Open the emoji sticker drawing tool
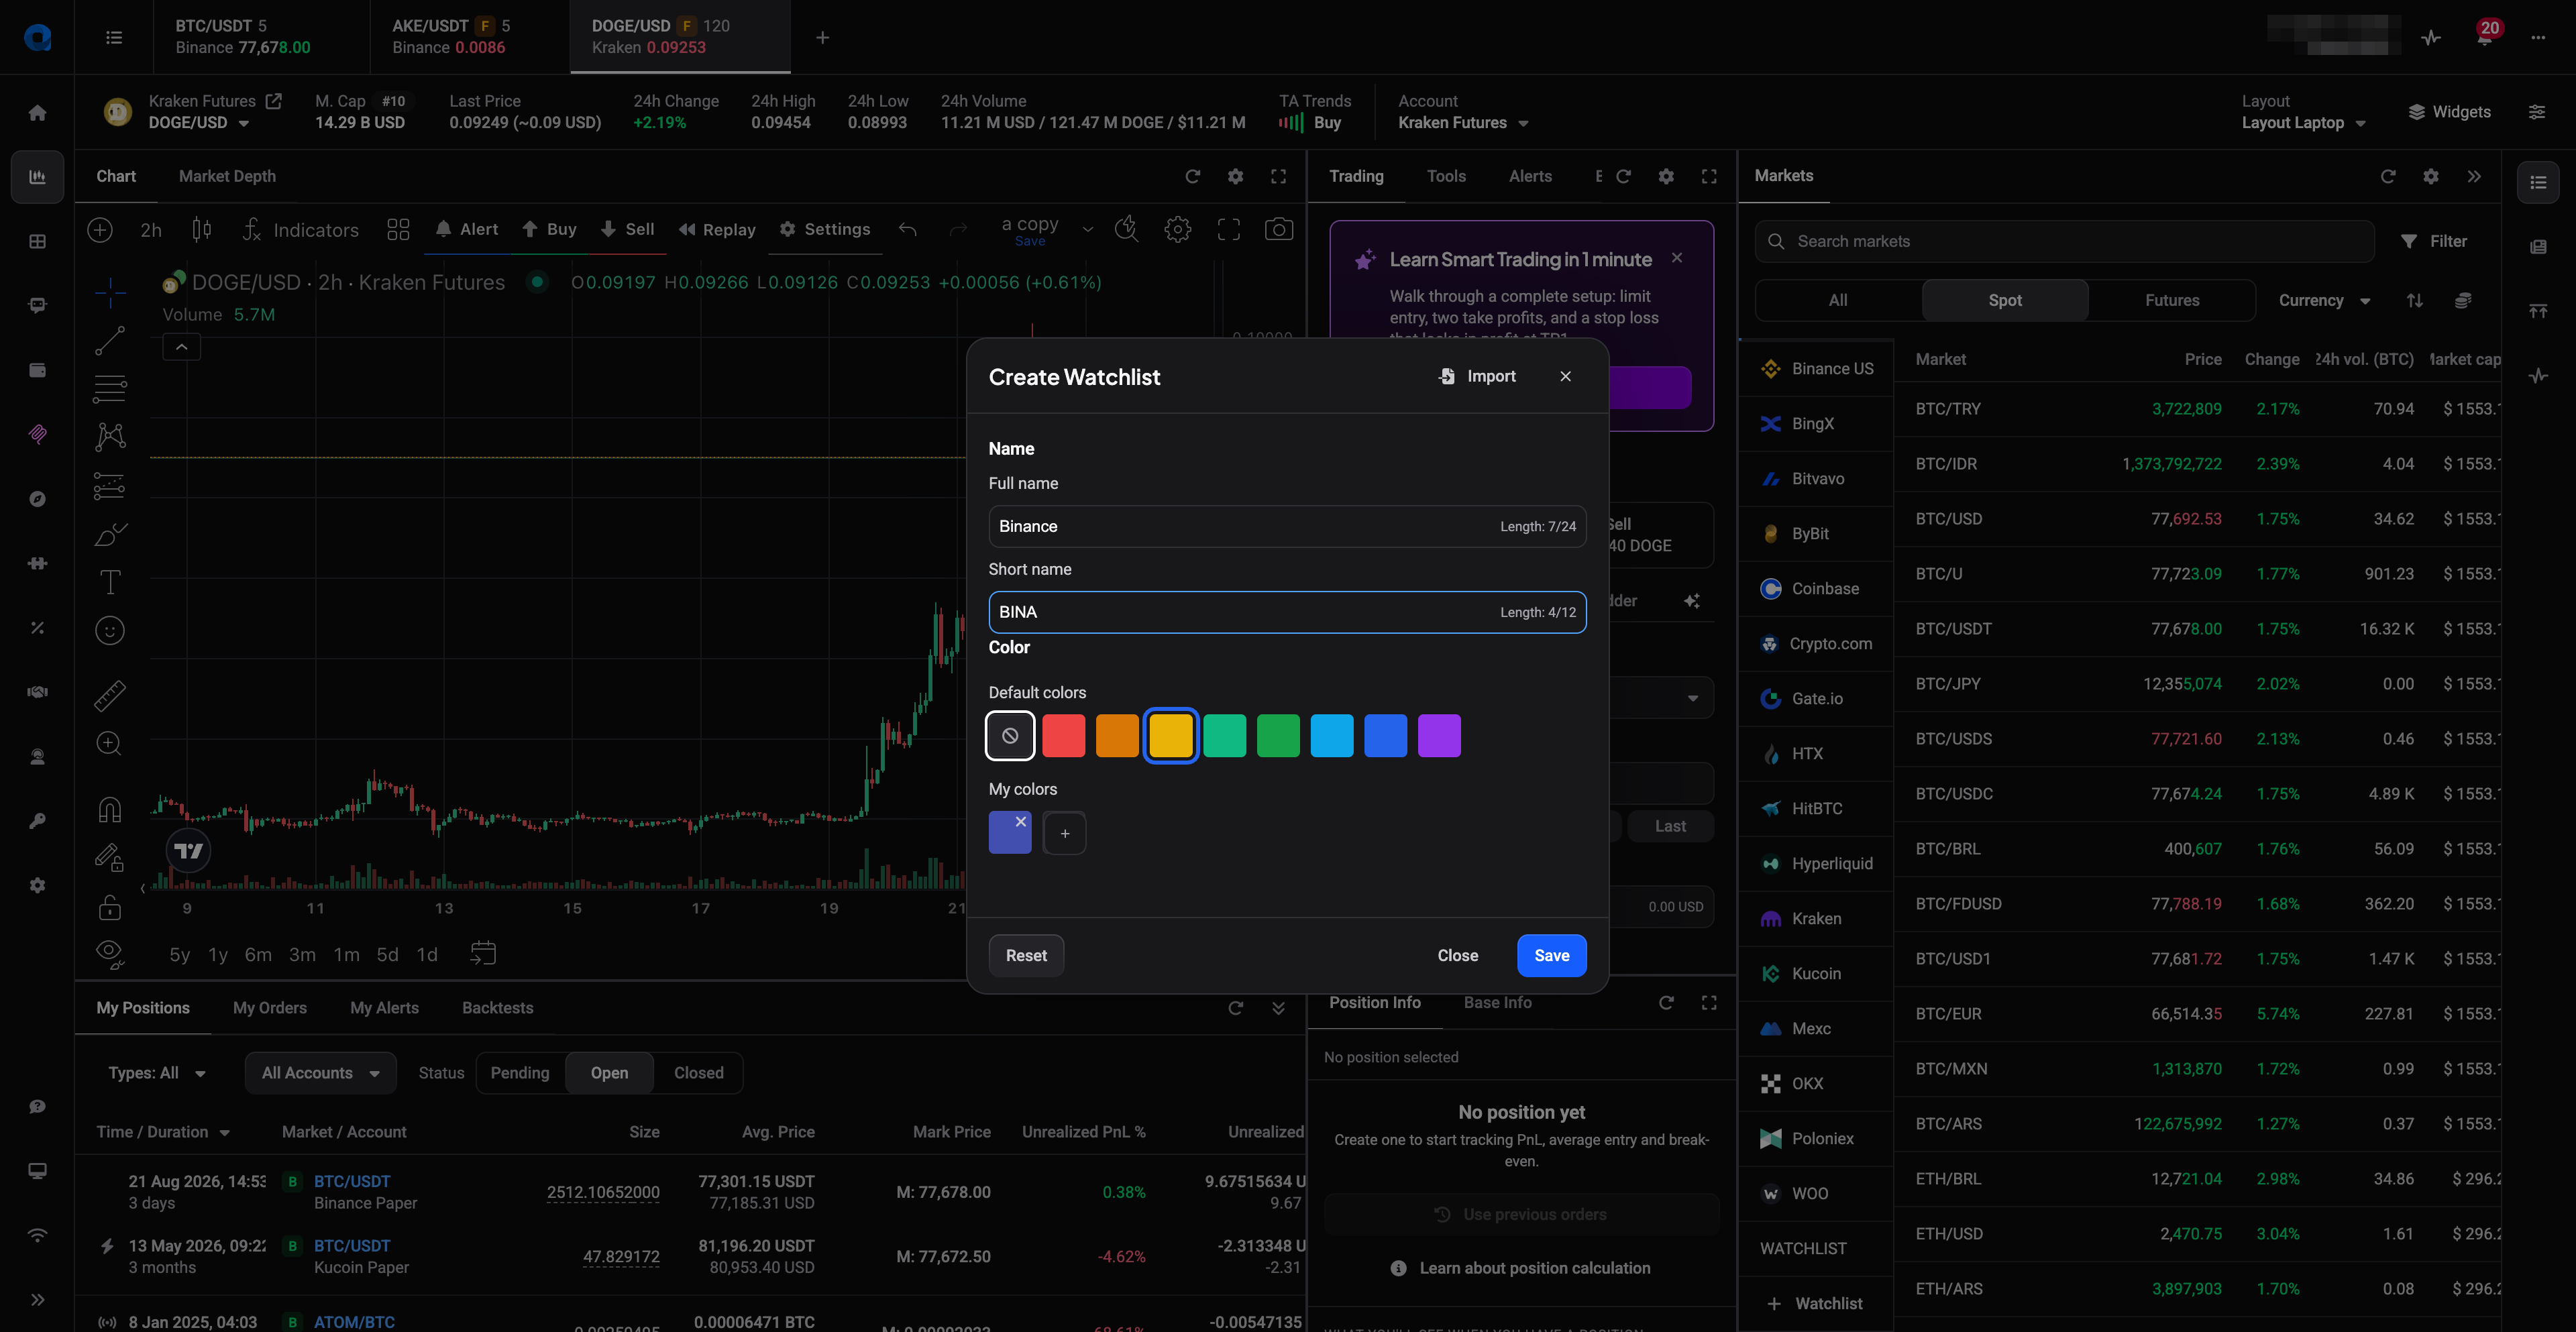The image size is (2576, 1332). 110,630
